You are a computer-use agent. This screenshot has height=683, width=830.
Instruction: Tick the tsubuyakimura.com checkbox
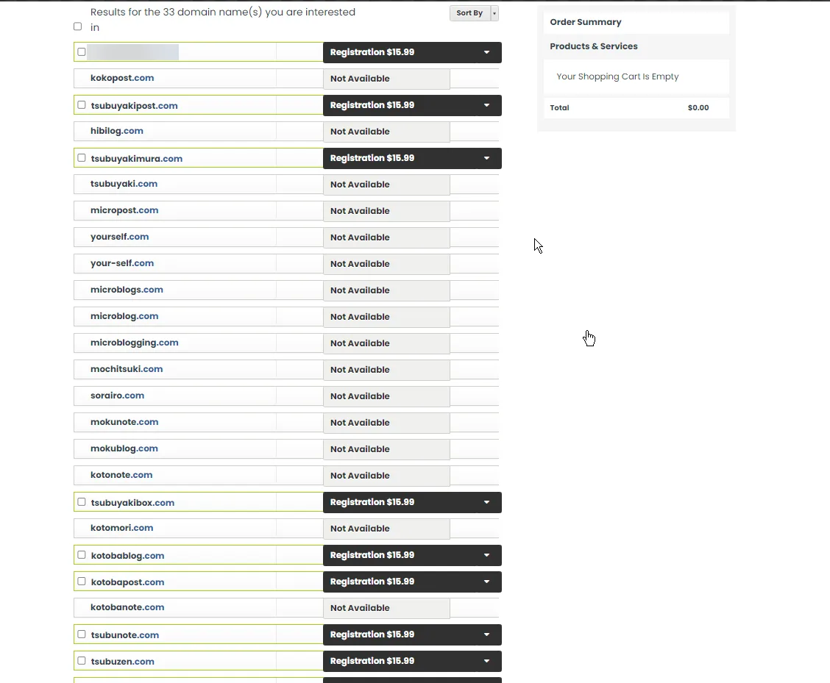82,158
